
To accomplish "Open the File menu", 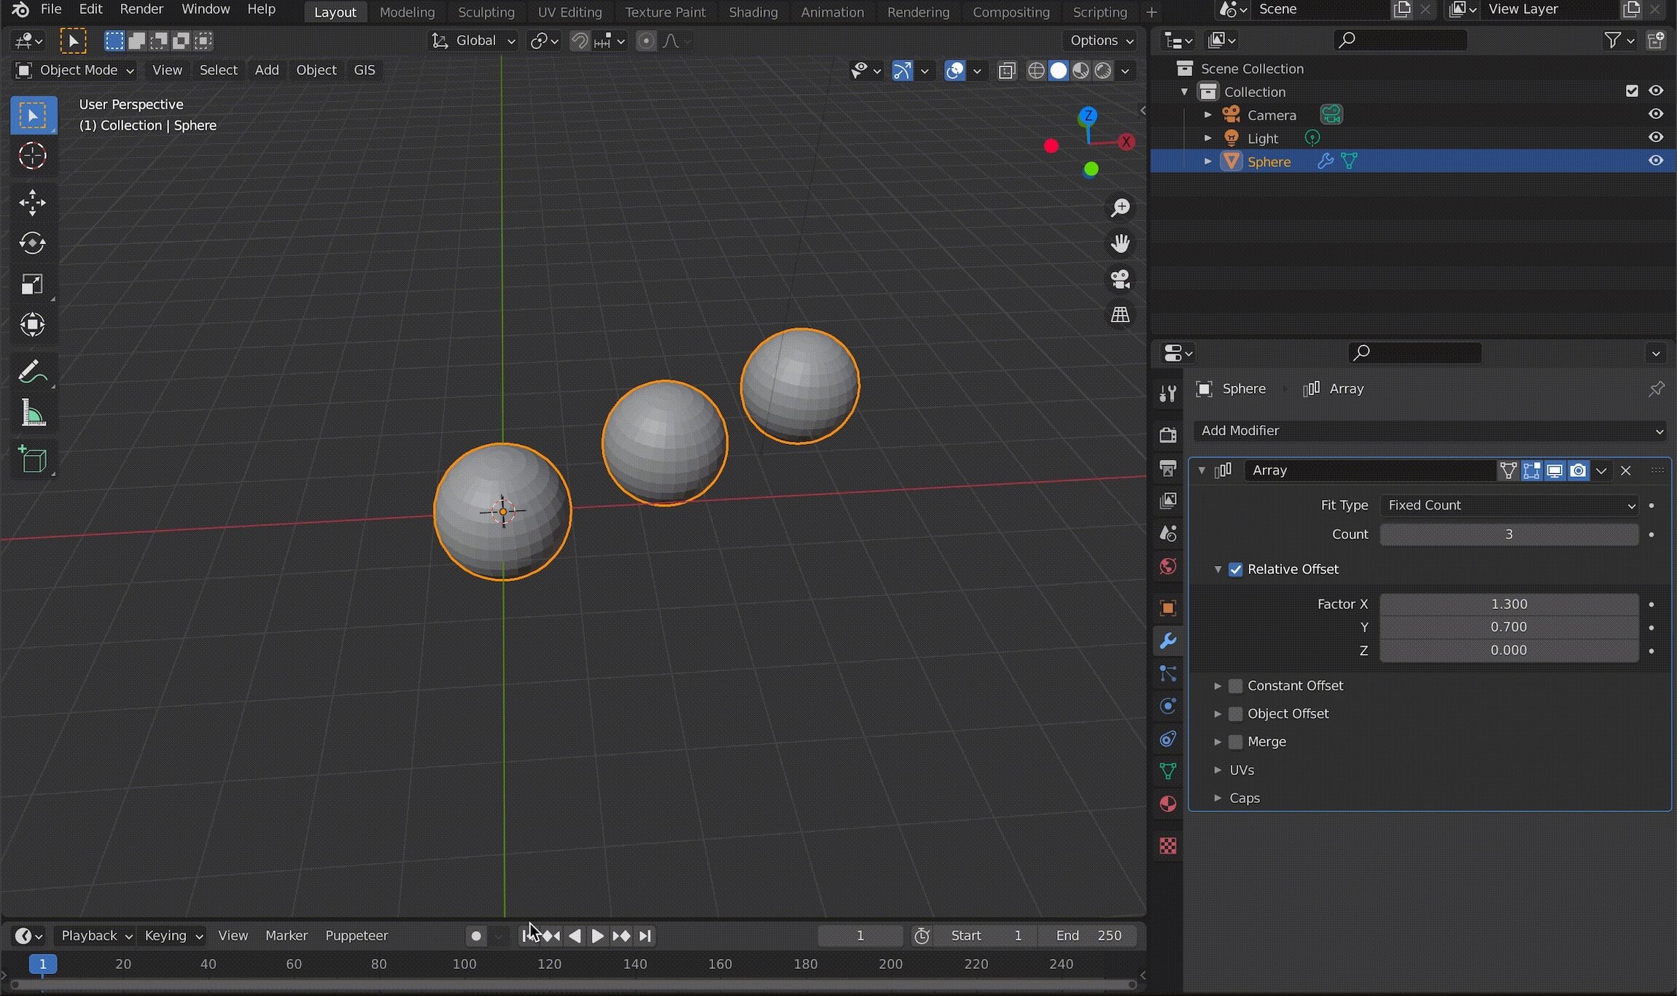I will 50,9.
